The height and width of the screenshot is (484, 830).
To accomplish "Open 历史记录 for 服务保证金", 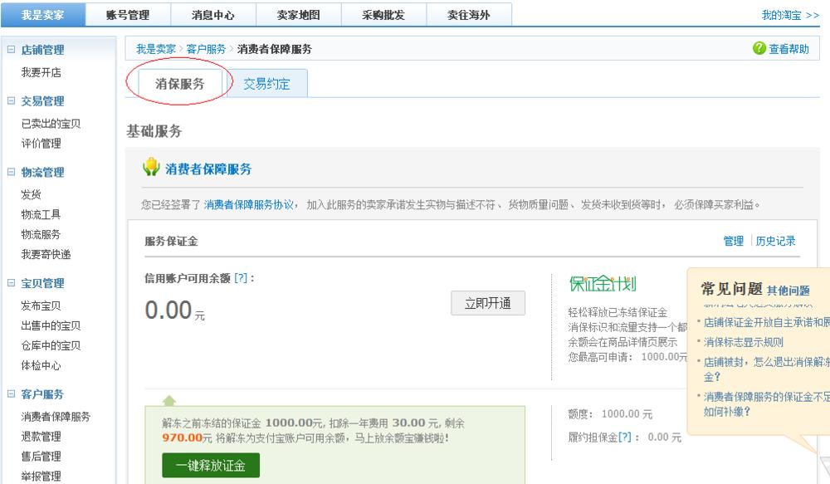I will [775, 241].
